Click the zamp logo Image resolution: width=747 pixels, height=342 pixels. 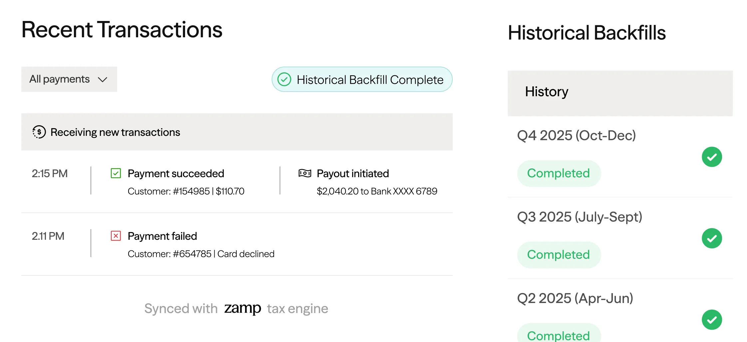tap(242, 309)
